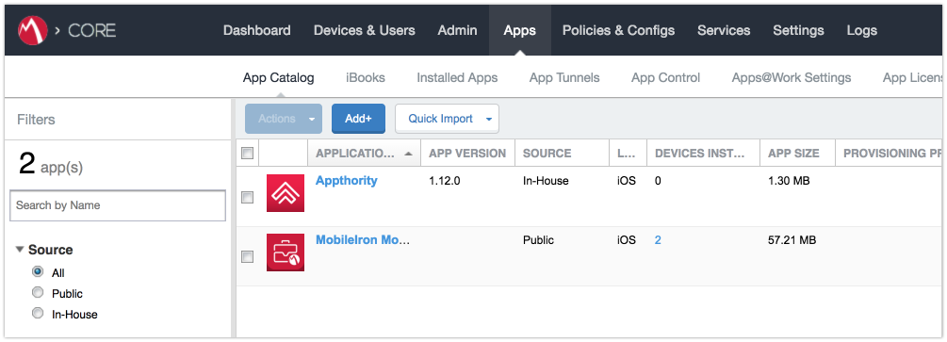Image resolution: width=947 pixels, height=342 pixels.
Task: Open the MobileIron briefcase app icon
Action: (286, 252)
